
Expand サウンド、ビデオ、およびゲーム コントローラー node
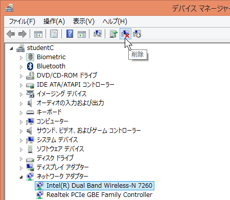pos(21,131)
